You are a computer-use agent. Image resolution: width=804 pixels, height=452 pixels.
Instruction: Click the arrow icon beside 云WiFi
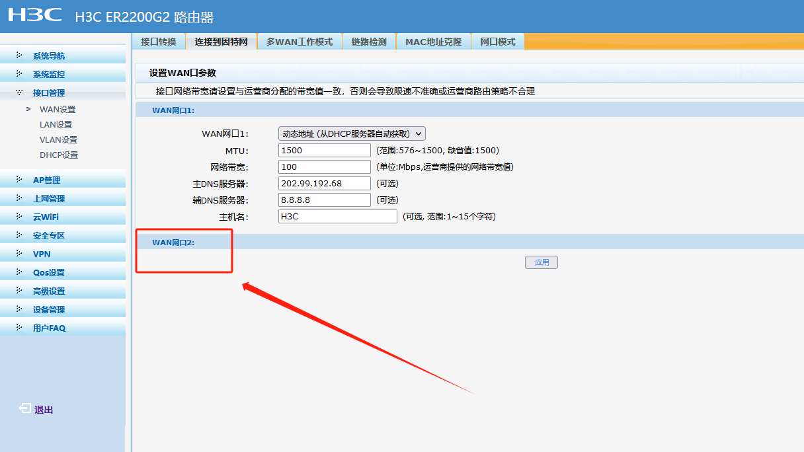(19, 217)
